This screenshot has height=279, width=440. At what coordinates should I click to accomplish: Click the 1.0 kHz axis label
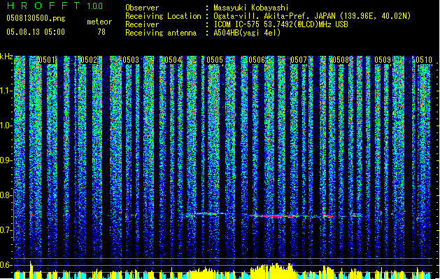(x=6, y=126)
